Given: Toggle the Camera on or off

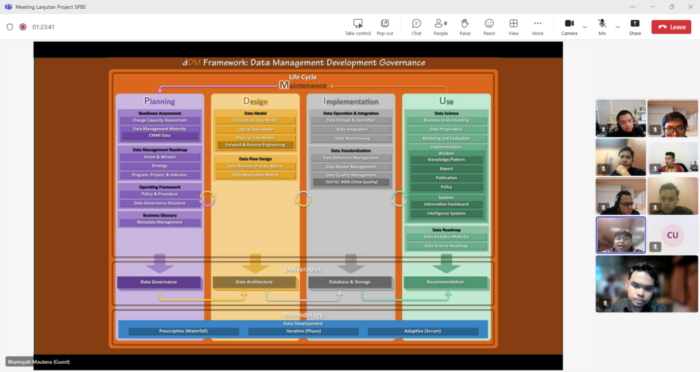Looking at the screenshot, I should click(569, 27).
